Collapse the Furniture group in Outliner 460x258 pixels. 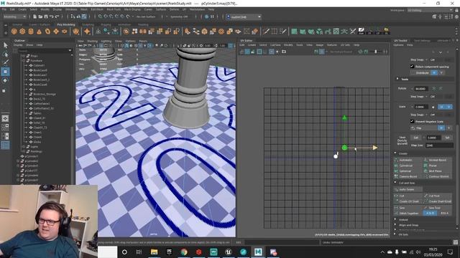(24, 60)
